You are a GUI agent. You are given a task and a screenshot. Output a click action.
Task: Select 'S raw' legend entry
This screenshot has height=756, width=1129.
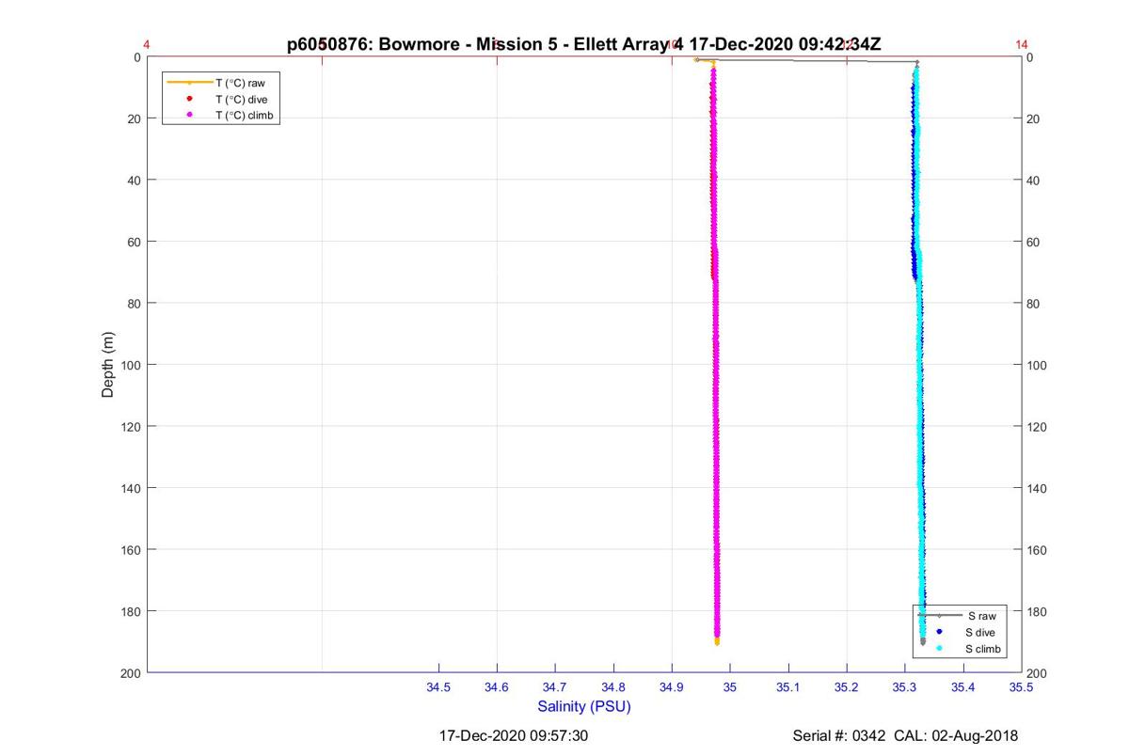pyautogui.click(x=980, y=616)
